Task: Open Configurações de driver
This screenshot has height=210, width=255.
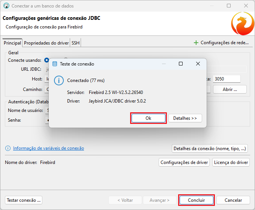Action: point(184,162)
